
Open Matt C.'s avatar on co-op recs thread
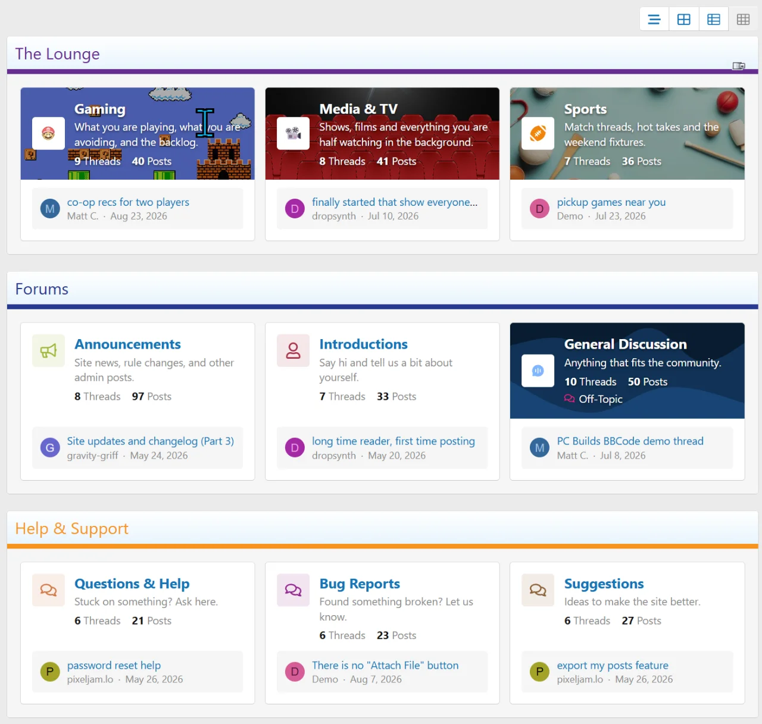pyautogui.click(x=50, y=209)
